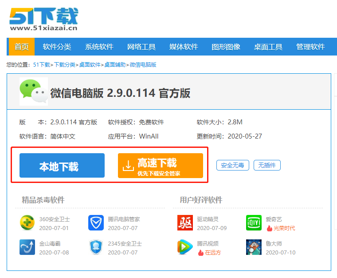This screenshot has height=278, width=337.
Task: Click the 腾讯视频 play icon
Action: 185,247
